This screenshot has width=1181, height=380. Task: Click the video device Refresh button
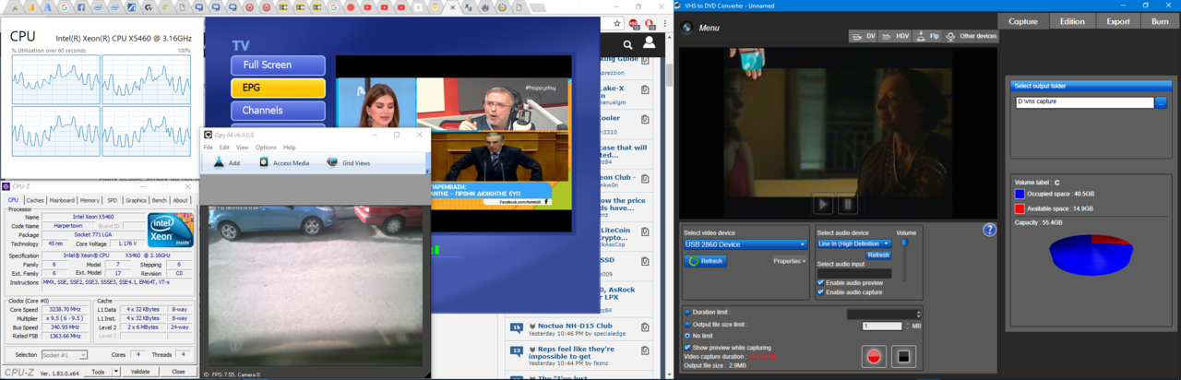[x=706, y=261]
